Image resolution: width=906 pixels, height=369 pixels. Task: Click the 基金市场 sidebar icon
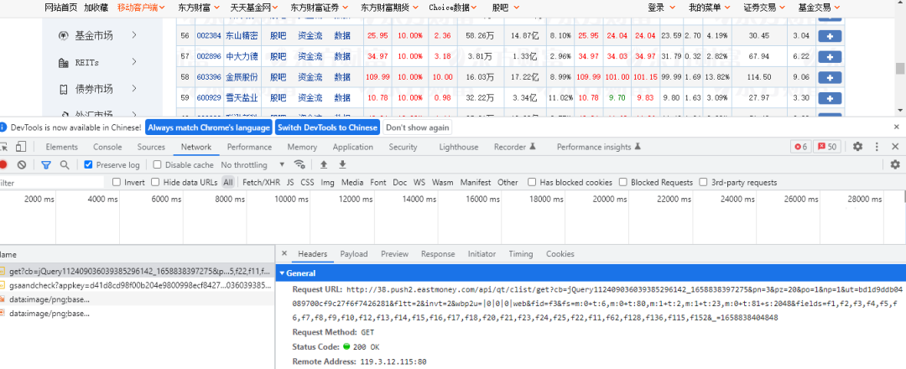[63, 36]
